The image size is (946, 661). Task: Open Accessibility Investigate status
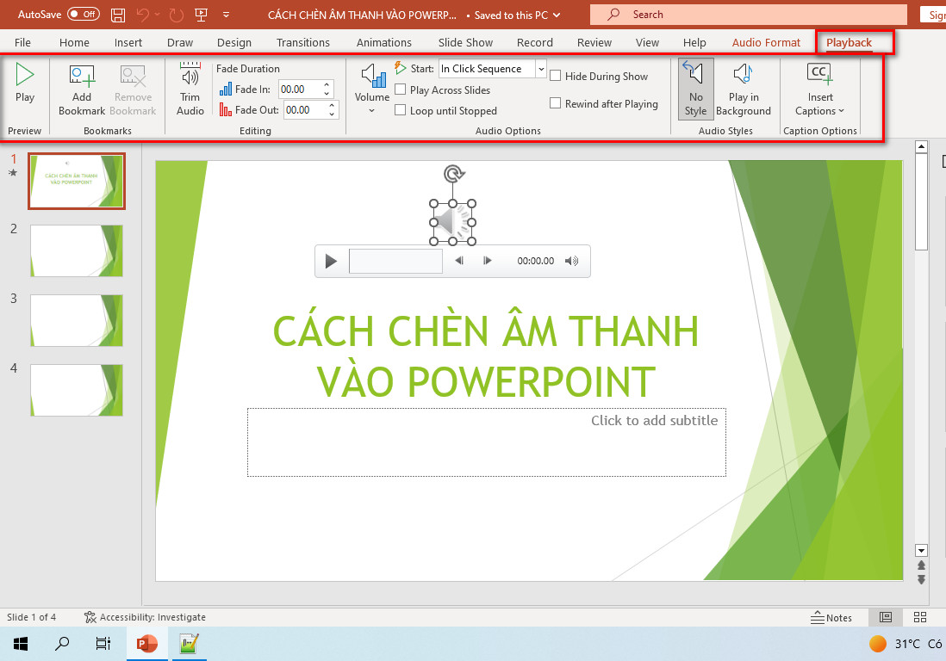(145, 617)
